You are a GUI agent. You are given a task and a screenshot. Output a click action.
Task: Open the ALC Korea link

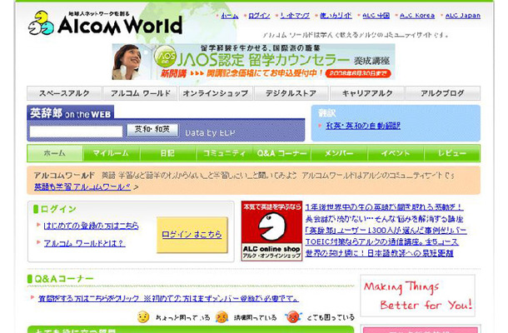(x=417, y=16)
